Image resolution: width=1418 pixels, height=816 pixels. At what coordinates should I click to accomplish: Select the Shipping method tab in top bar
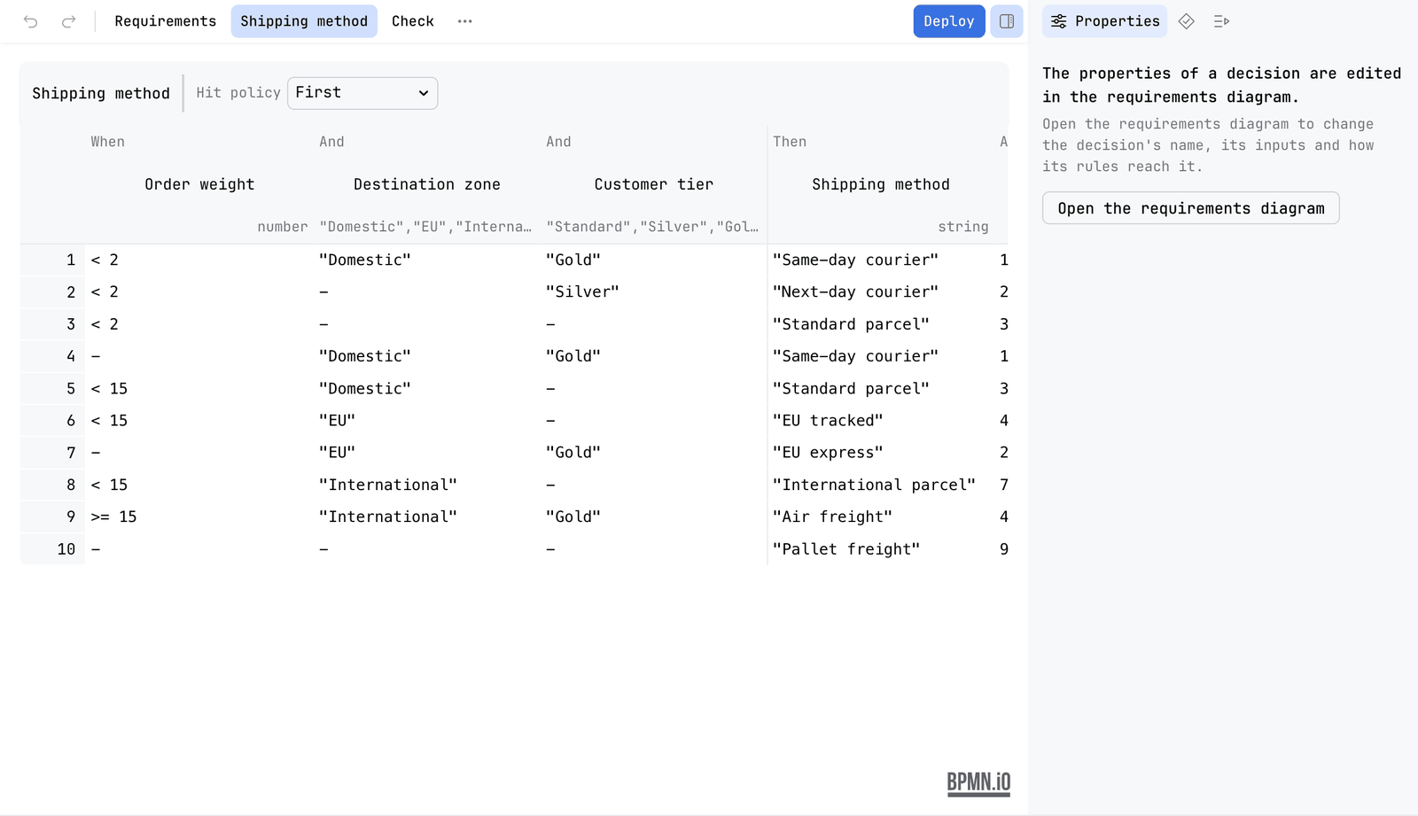pos(304,21)
